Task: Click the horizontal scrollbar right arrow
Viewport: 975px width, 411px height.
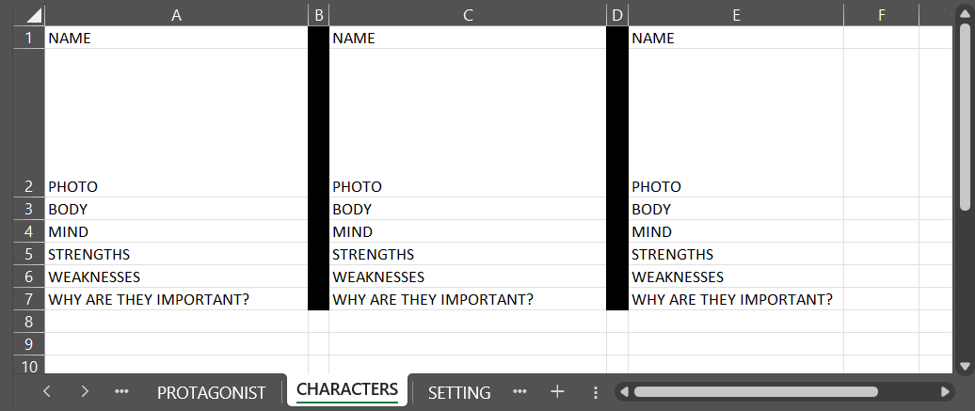Action: pos(946,392)
